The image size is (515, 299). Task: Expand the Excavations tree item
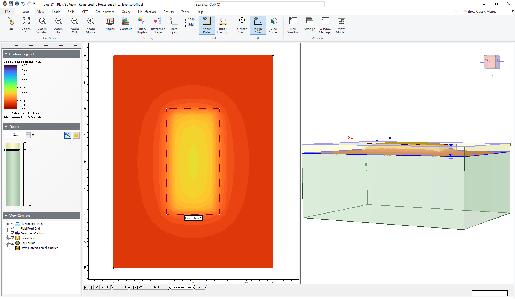8,238
